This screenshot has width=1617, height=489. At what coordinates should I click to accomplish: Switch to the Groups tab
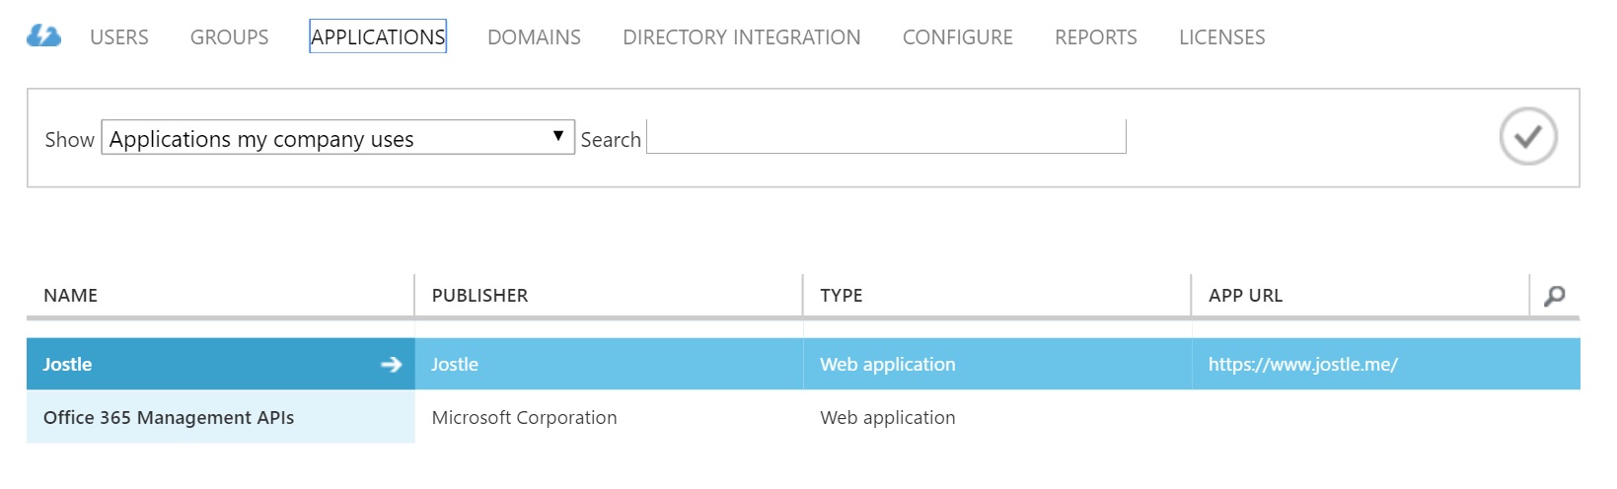[x=229, y=37]
